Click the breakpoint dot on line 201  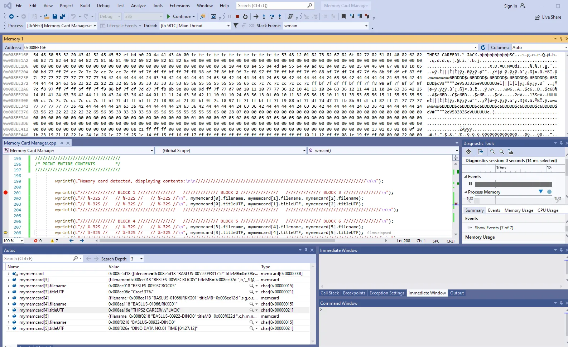pos(5,192)
